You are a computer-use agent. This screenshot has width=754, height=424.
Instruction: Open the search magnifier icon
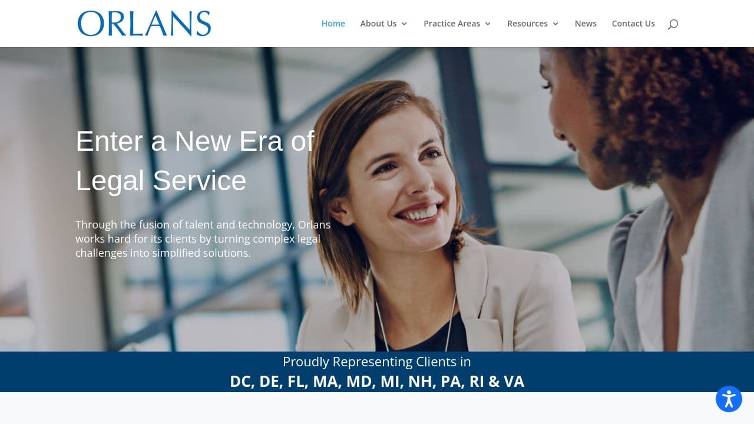click(x=673, y=24)
